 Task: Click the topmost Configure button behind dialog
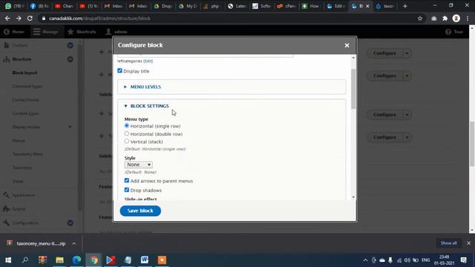point(384,53)
